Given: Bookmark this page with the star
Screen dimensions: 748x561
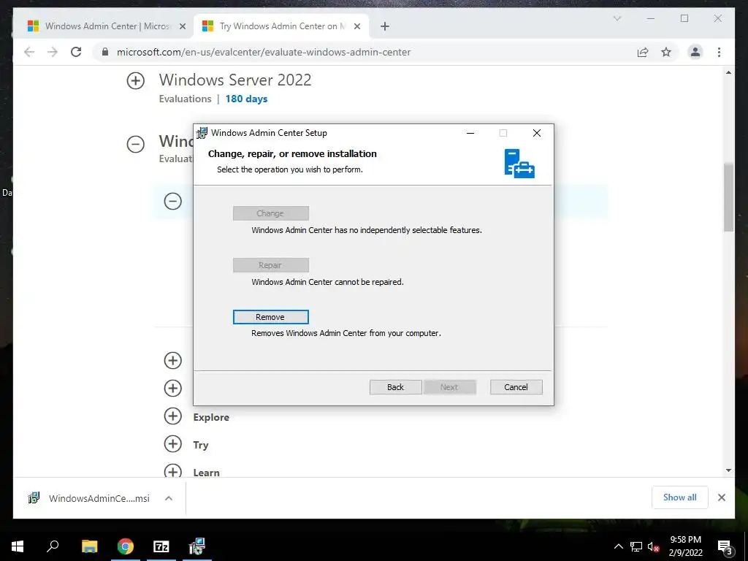Looking at the screenshot, I should [x=666, y=52].
